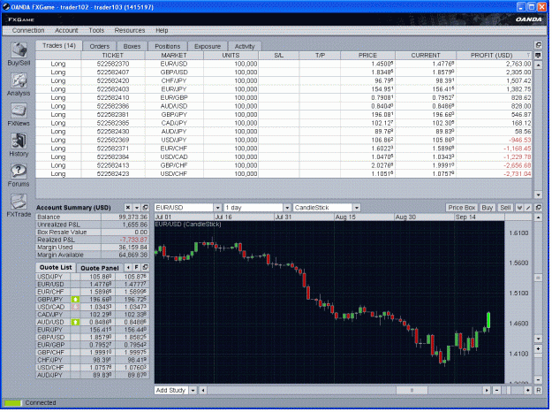Detach the Account Summary panel
The height and width of the screenshot is (412, 552).
tap(145, 208)
